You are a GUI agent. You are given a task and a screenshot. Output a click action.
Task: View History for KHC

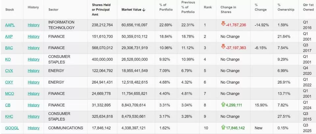[34, 117]
